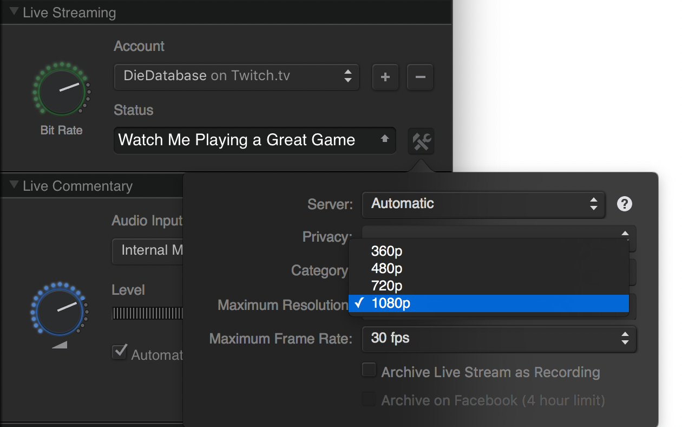The height and width of the screenshot is (427, 682).
Task: Select 720p from the resolution menu
Action: pyautogui.click(x=386, y=285)
